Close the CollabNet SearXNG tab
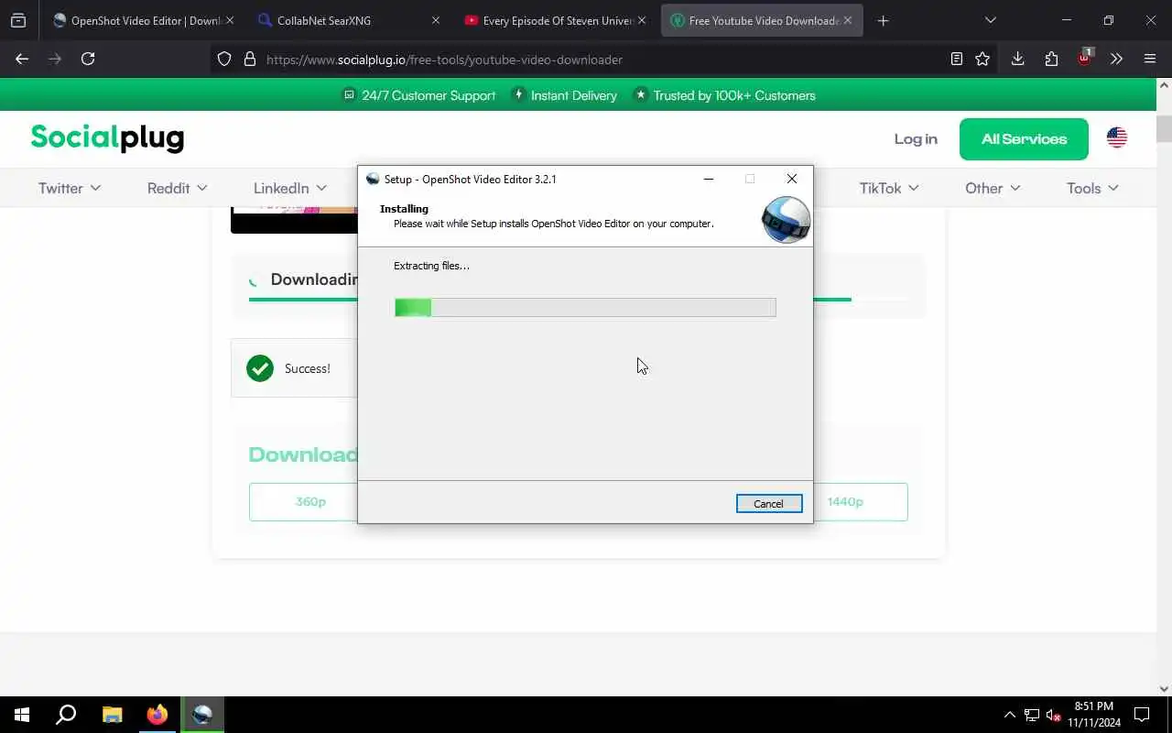Viewport: 1172px width, 733px height. point(436,20)
